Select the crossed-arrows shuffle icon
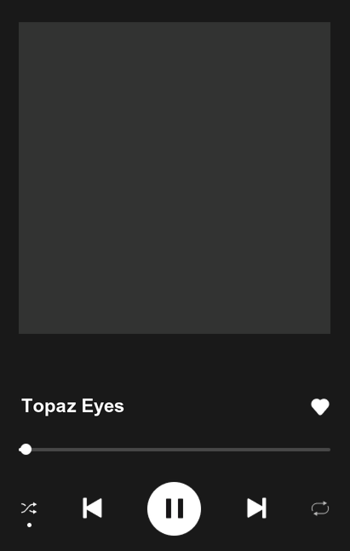Viewport: 350px width, 551px height. (29, 508)
